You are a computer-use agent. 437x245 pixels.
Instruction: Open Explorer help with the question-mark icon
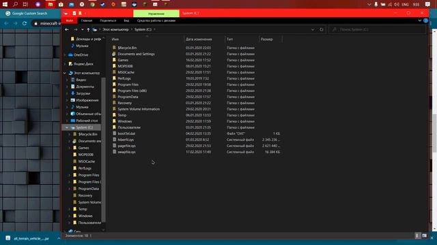[425, 20]
